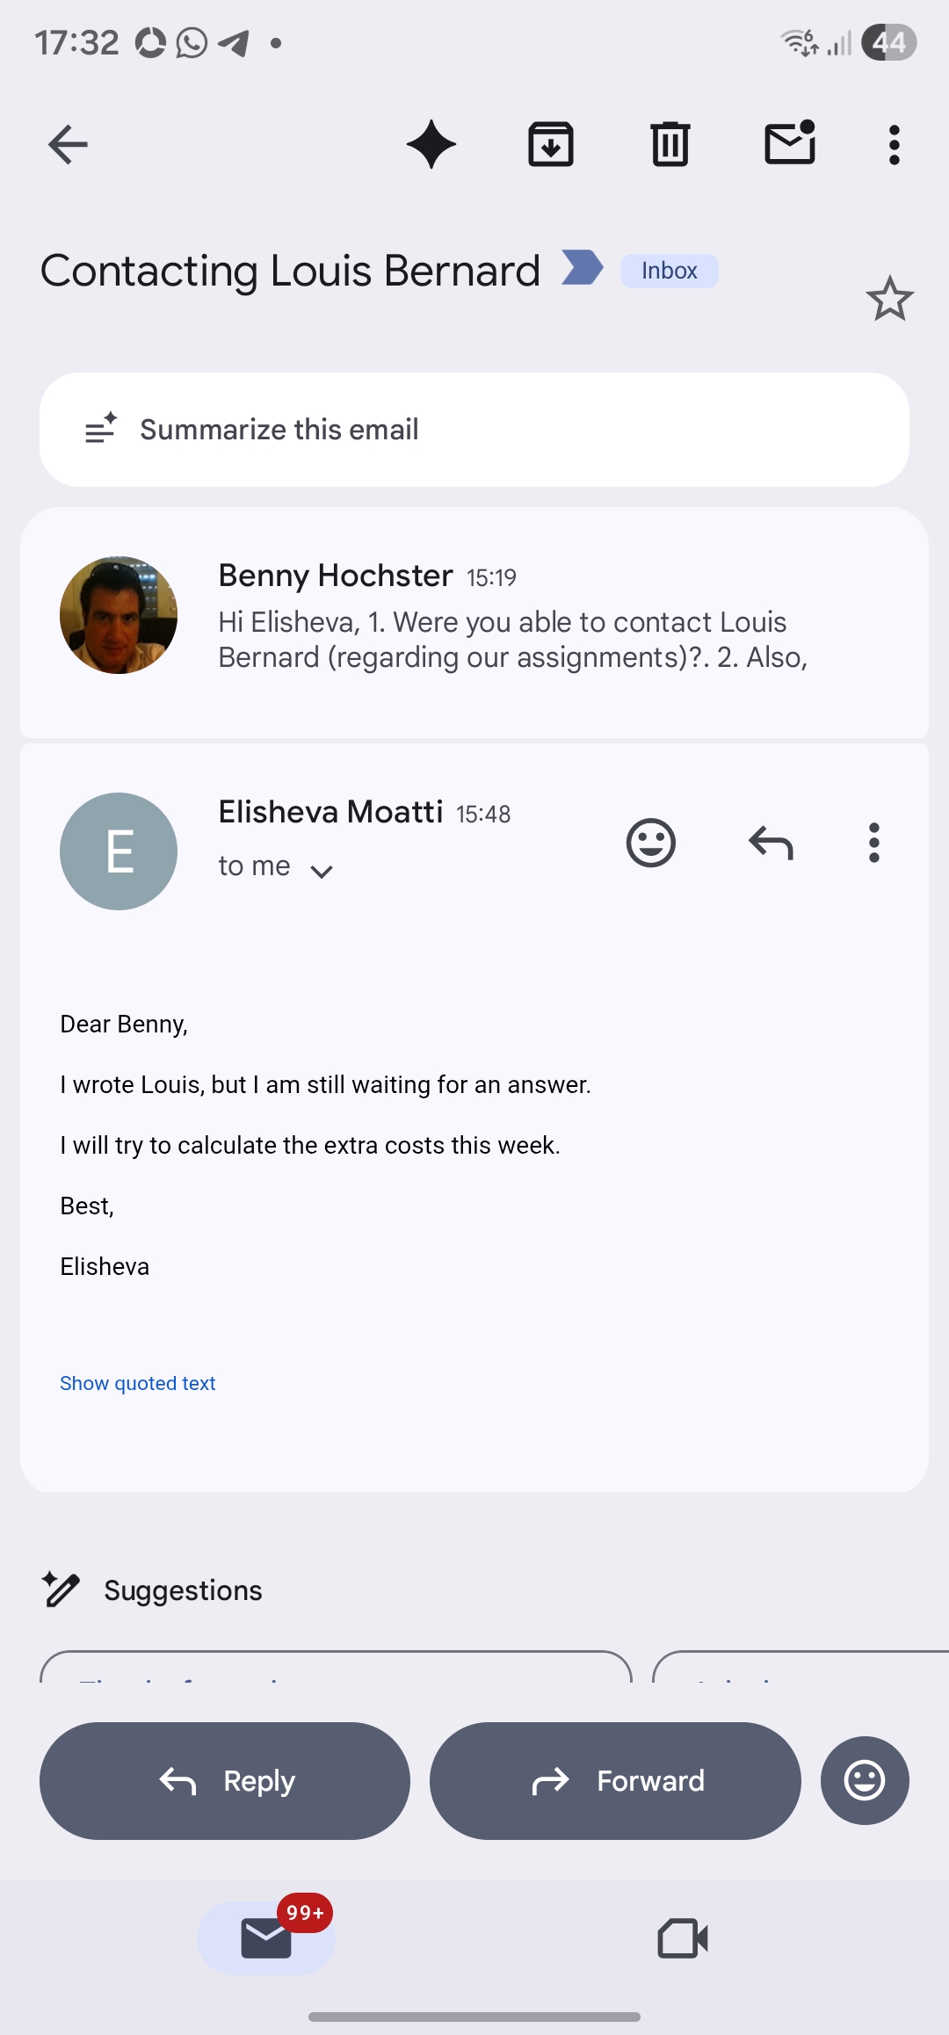Archive this email conversation
The height and width of the screenshot is (2035, 949).
(551, 145)
